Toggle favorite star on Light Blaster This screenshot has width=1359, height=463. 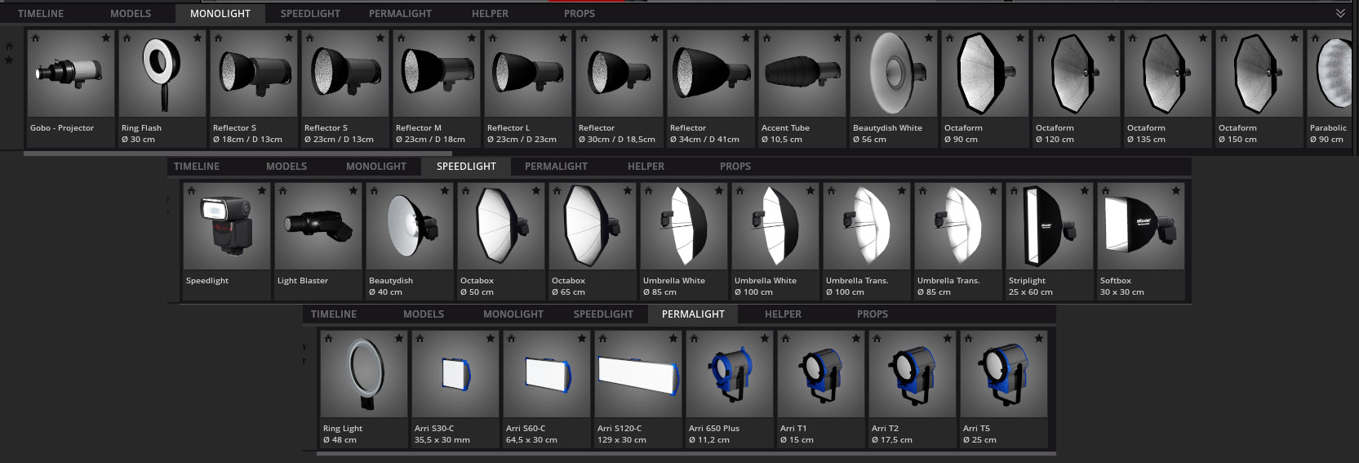(353, 190)
